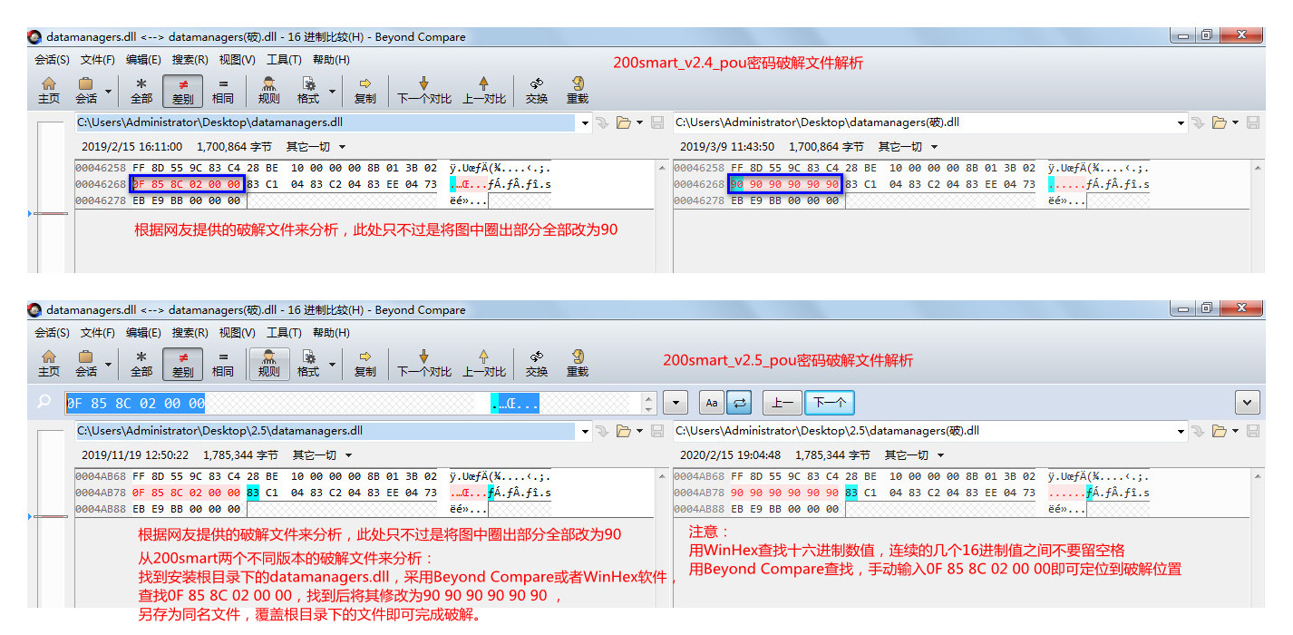Viewport: 1293px width, 635px height.
Task: Expand 其它一切 dropdown under 2019/2/15 file info
Action: pos(316,147)
